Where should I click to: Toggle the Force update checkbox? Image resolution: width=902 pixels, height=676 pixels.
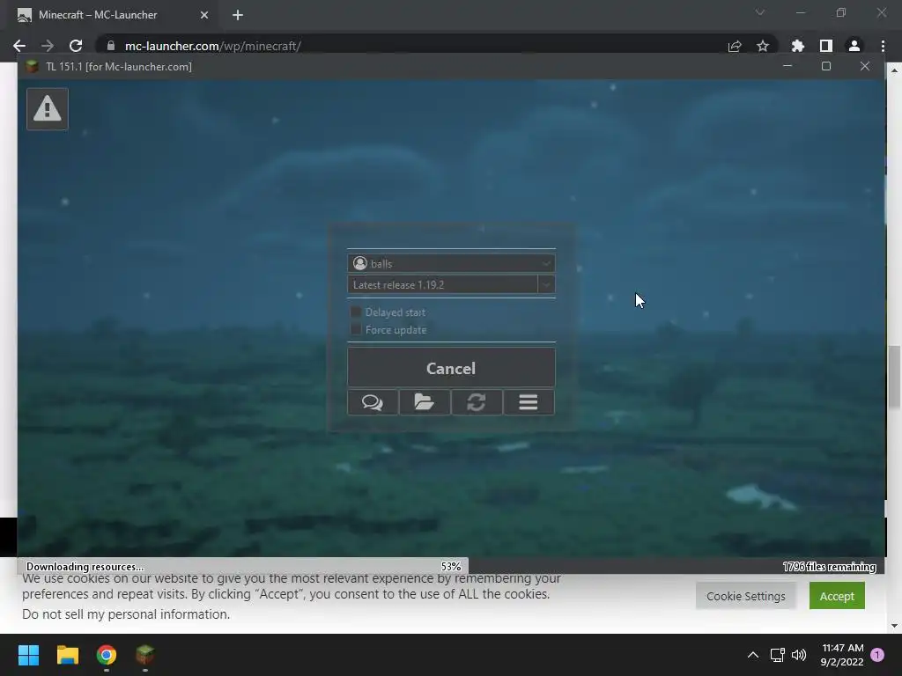click(x=356, y=329)
